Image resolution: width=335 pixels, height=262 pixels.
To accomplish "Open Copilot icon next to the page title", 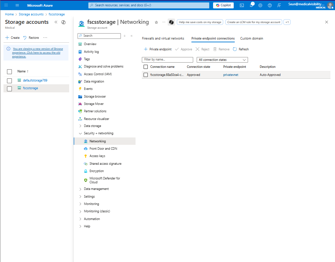I will (172, 22).
